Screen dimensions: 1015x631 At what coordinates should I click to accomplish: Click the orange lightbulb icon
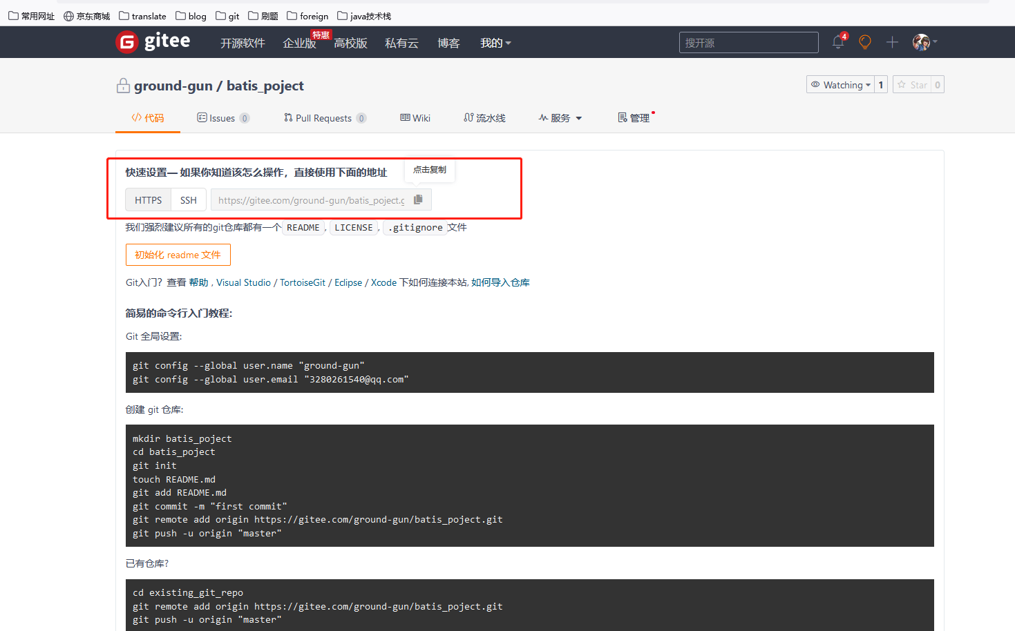point(864,42)
